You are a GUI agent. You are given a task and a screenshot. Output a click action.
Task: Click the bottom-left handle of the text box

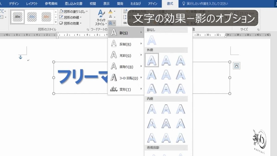click(54, 94)
